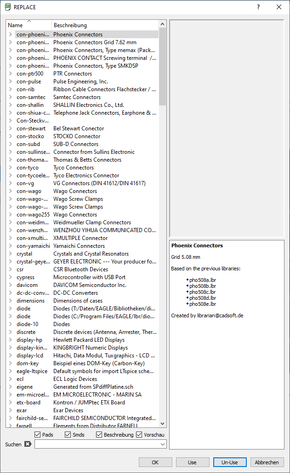The width and height of the screenshot is (290, 473).
Task: Click description 'Weidmueller Clamp Connectors'
Action: pos(92,222)
